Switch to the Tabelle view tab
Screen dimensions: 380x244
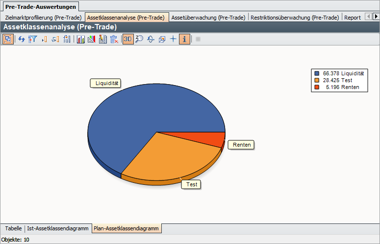coord(13,228)
